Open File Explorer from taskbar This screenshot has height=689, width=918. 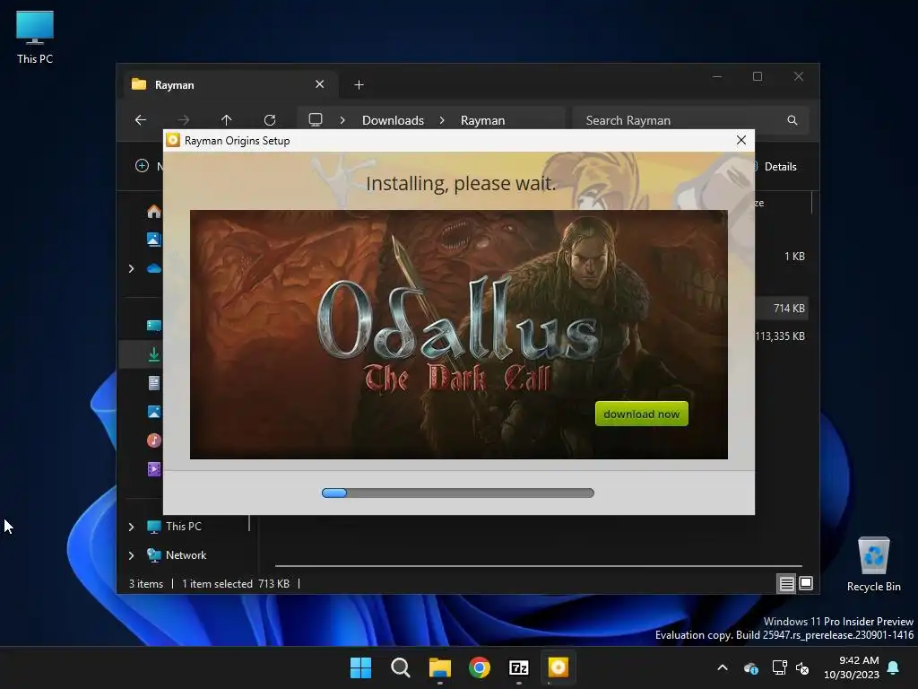click(439, 667)
